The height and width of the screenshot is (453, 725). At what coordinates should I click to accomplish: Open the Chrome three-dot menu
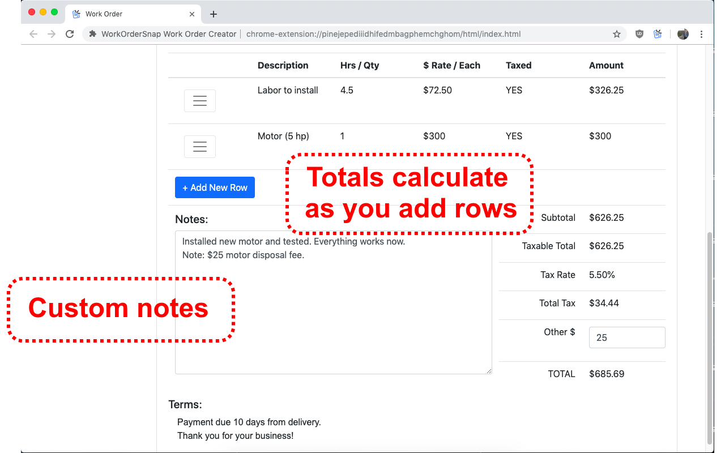[x=702, y=34]
